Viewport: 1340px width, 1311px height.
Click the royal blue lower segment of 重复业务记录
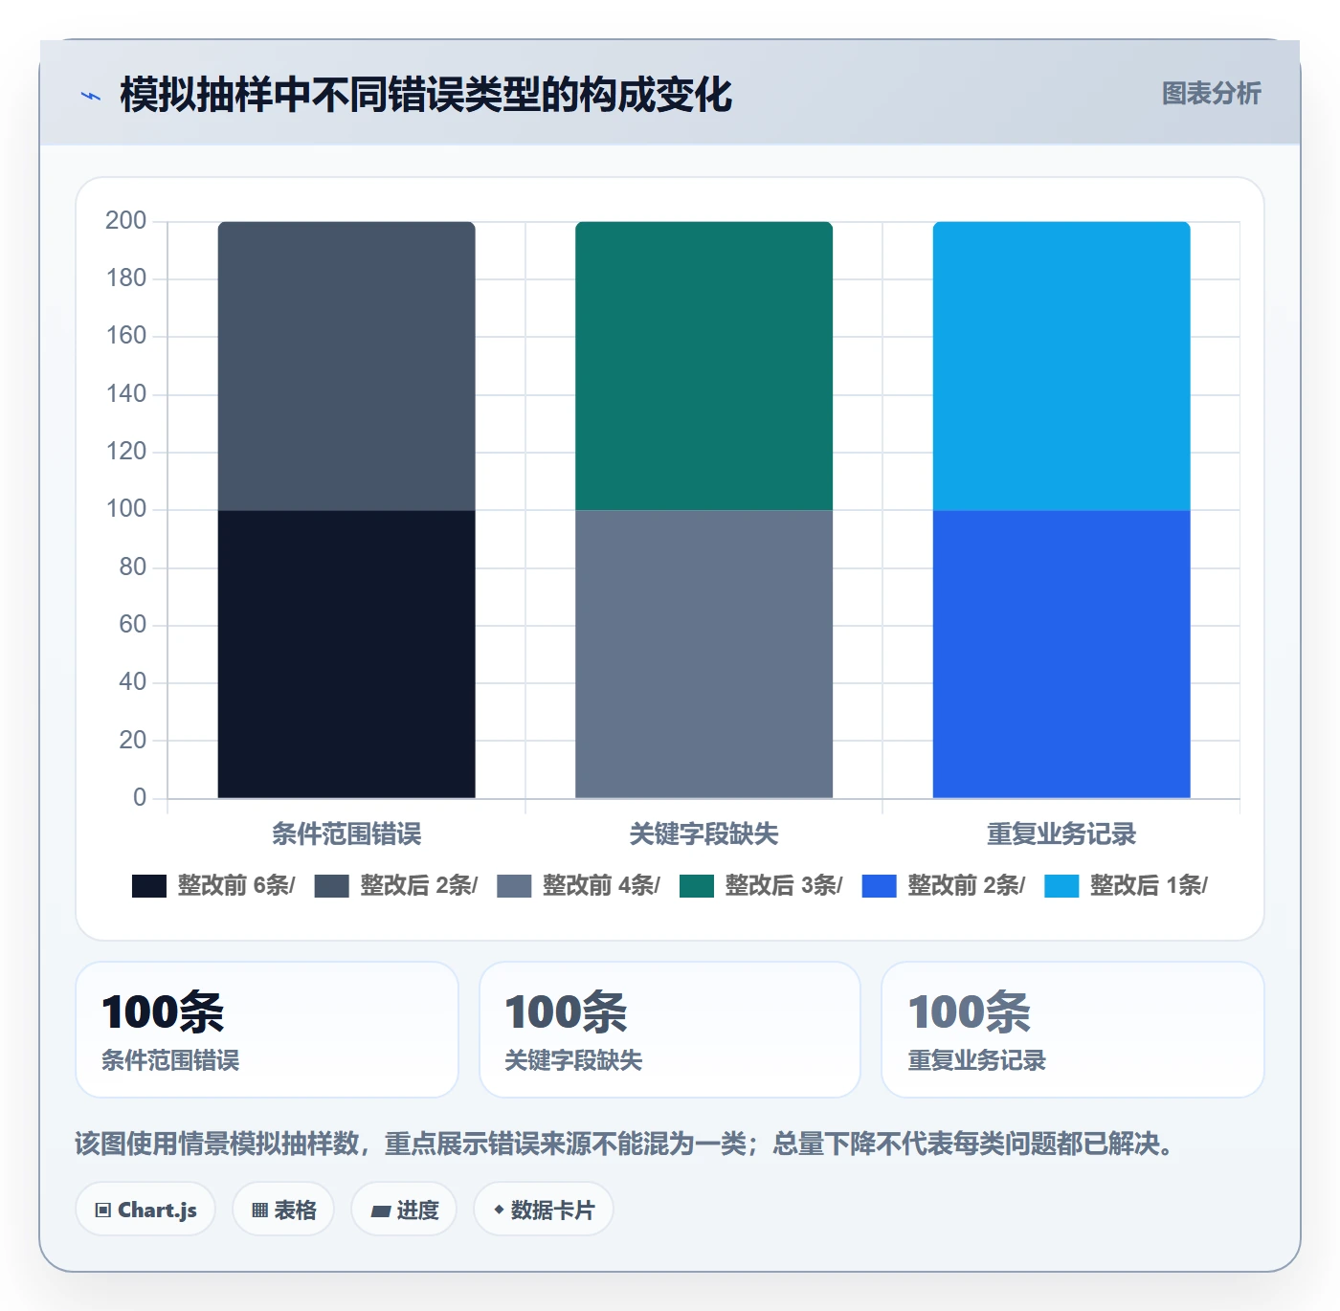click(1061, 655)
